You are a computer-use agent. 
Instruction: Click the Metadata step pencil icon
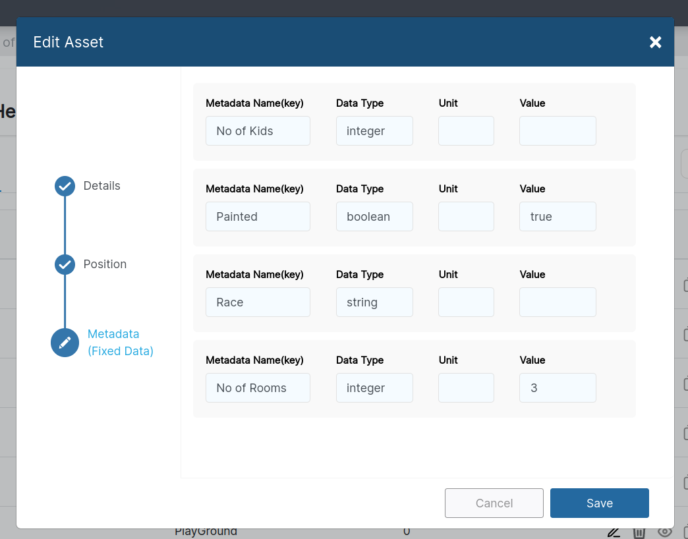65,343
